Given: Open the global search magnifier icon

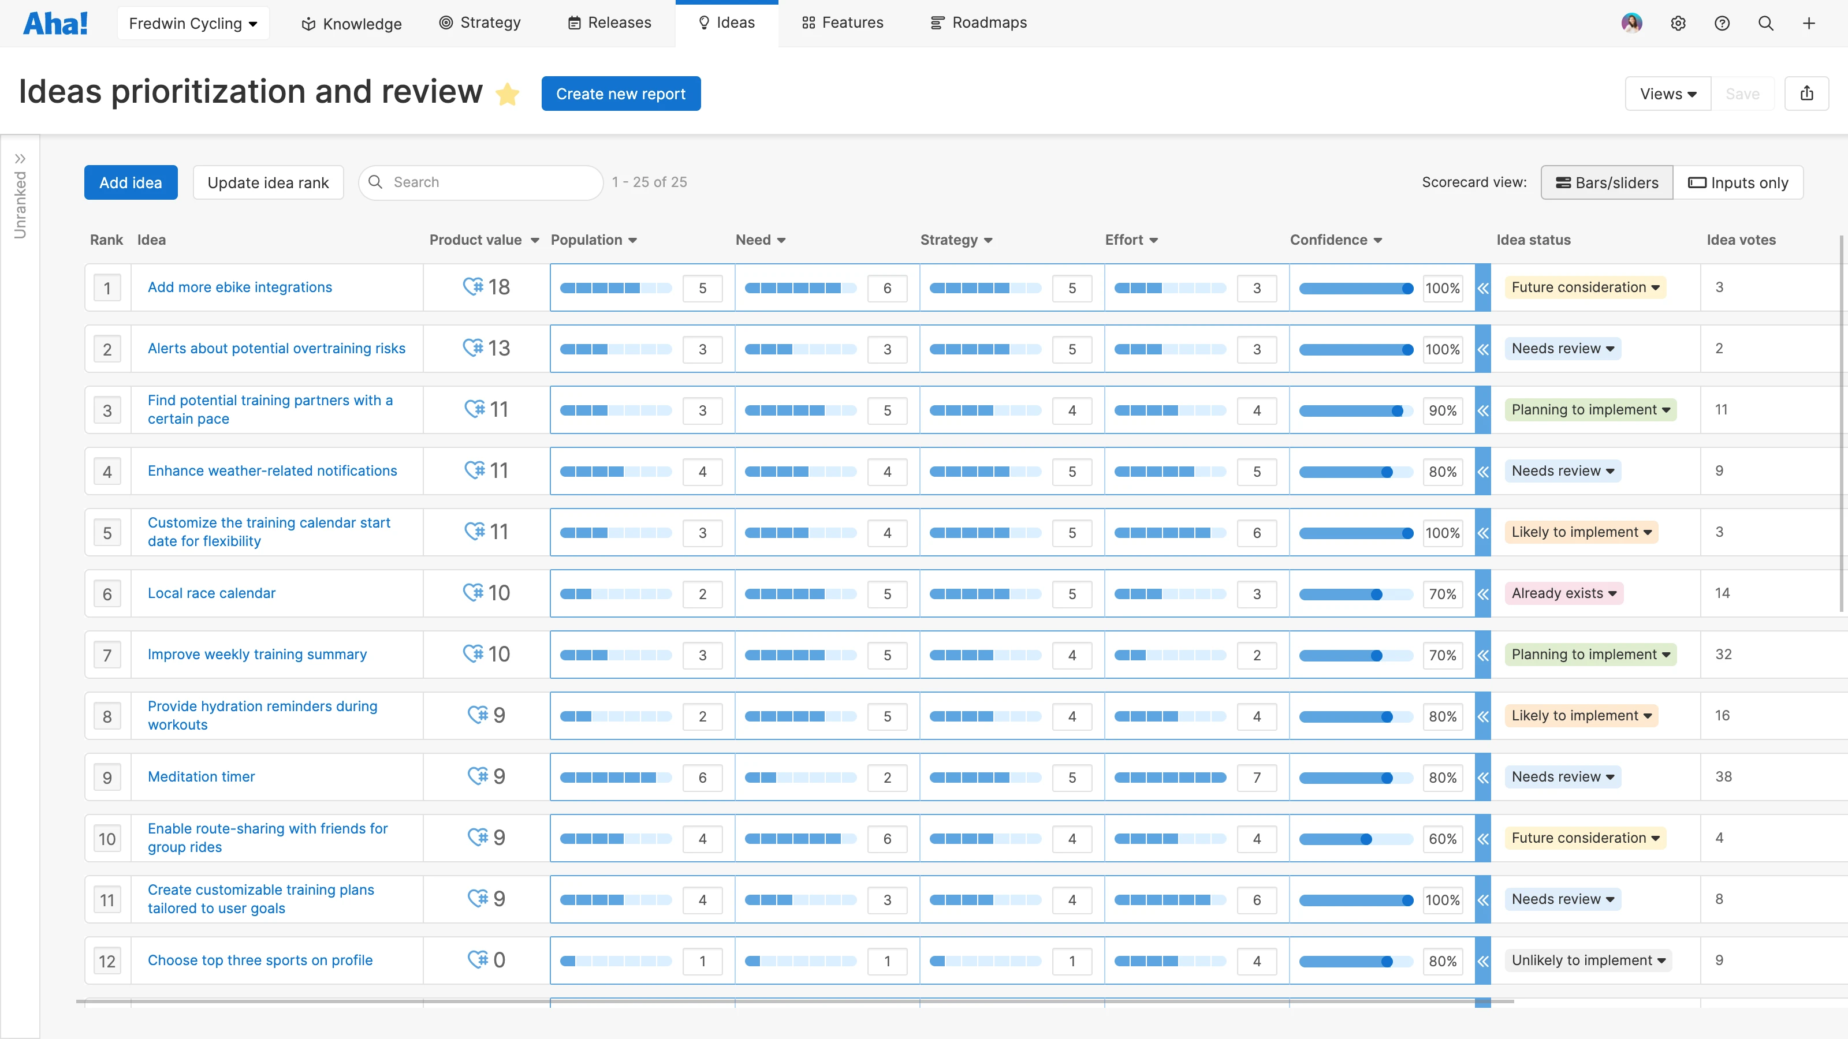Looking at the screenshot, I should point(1765,23).
